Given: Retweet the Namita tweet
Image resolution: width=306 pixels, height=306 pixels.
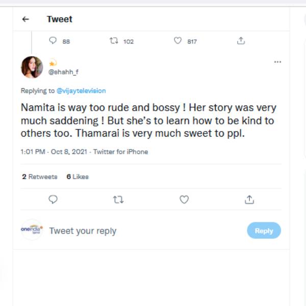Looking at the screenshot, I should pos(118,199).
